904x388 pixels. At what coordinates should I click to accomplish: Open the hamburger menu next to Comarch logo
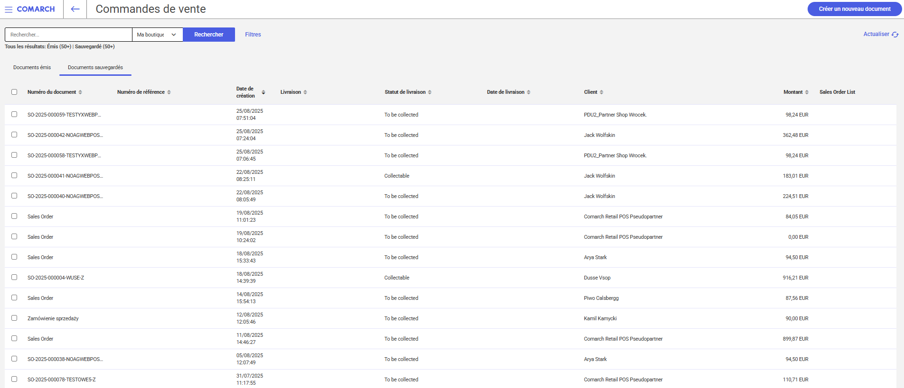tap(9, 9)
